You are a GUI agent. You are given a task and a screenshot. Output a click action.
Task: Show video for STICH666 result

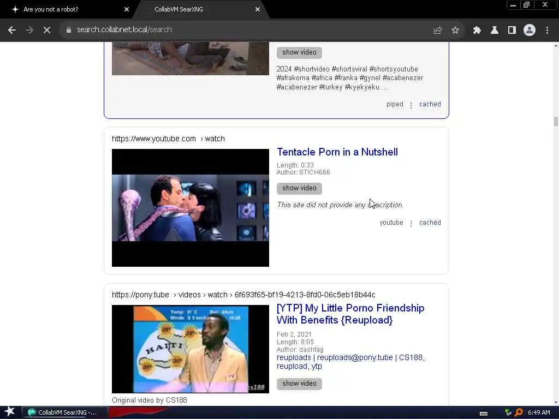tap(299, 188)
